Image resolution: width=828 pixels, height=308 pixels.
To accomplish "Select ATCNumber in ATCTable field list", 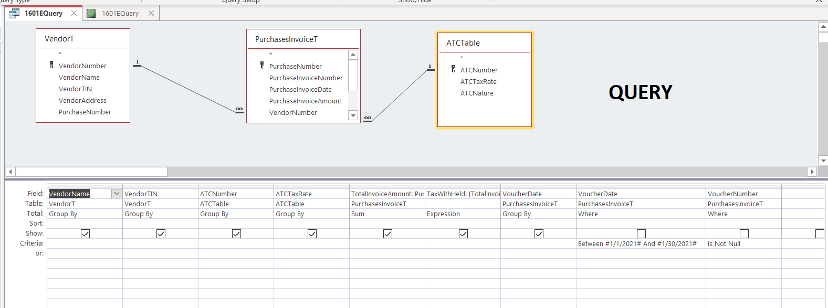I will (479, 70).
